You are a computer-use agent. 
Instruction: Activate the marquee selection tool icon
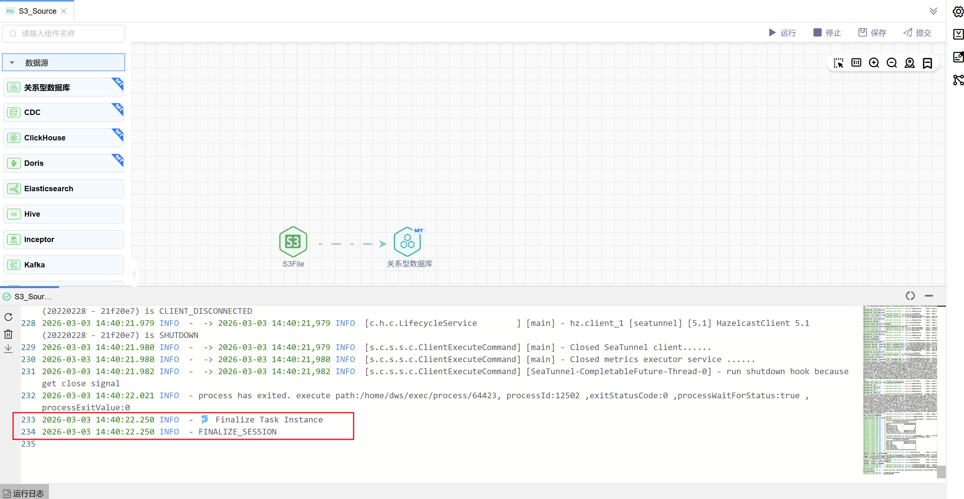click(x=838, y=63)
